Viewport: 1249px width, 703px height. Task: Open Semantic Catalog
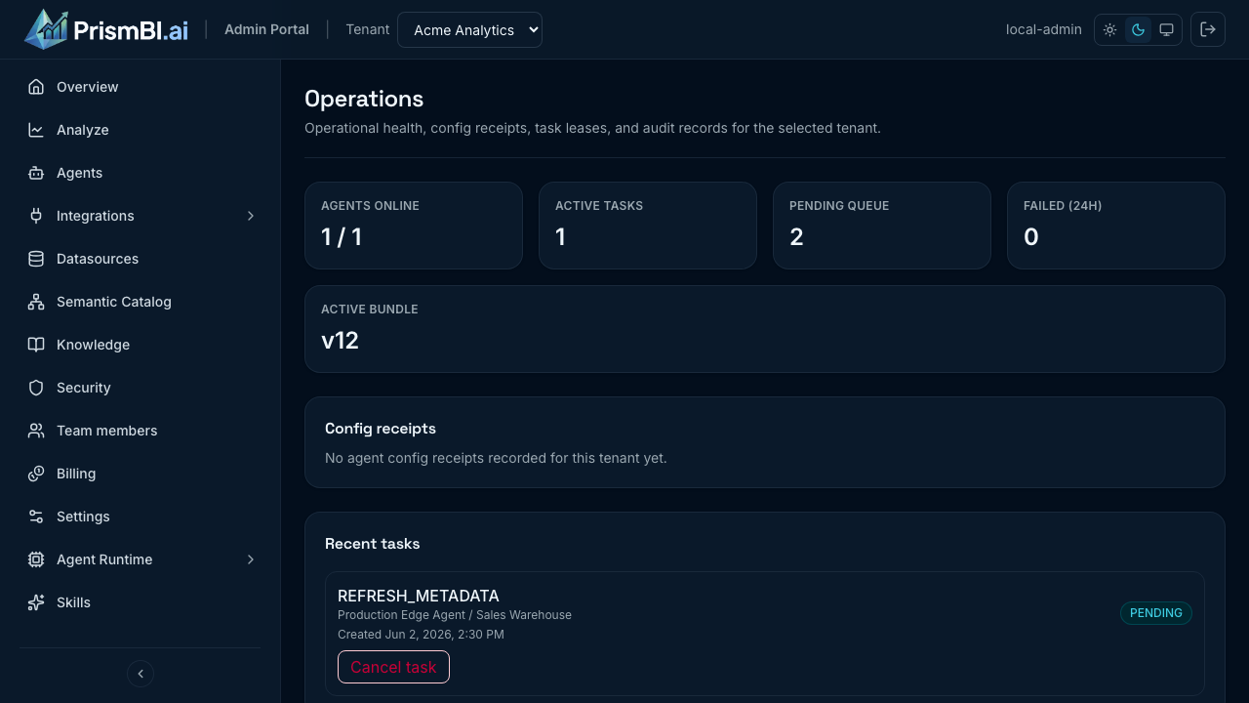point(141,302)
